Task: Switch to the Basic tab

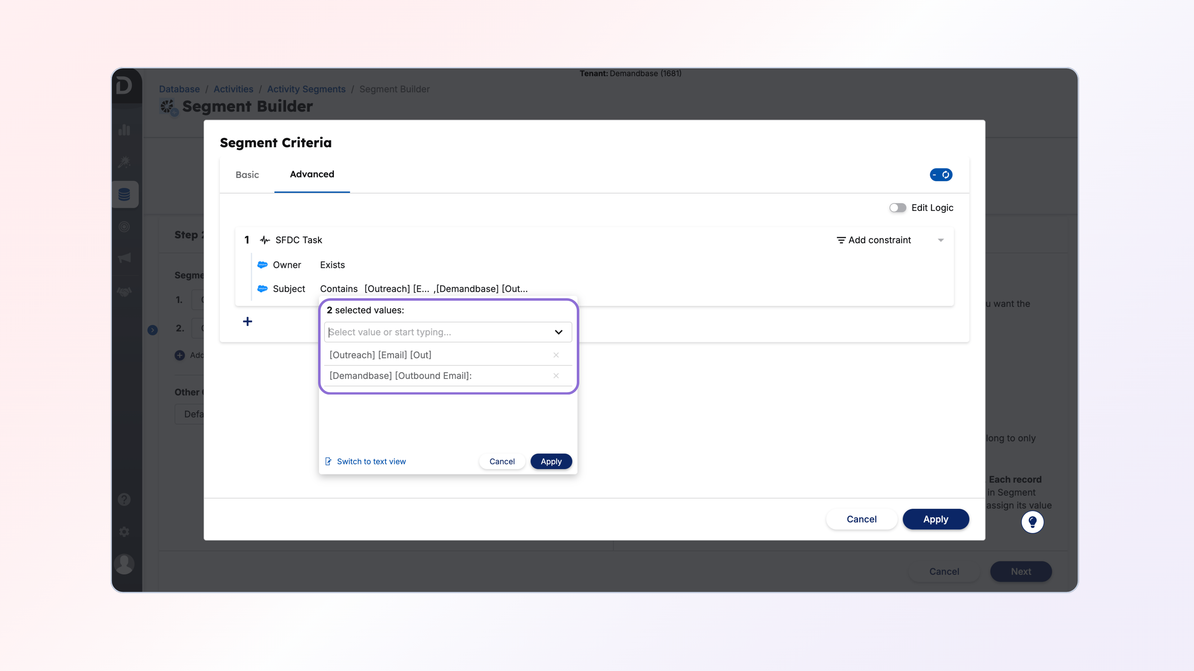Action: click(247, 175)
